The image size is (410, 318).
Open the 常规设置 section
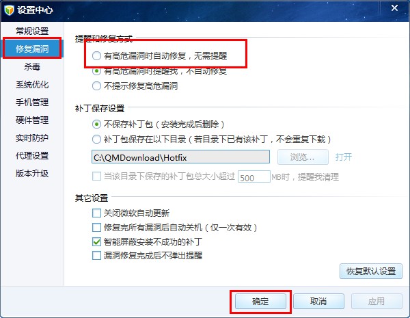tap(32, 31)
